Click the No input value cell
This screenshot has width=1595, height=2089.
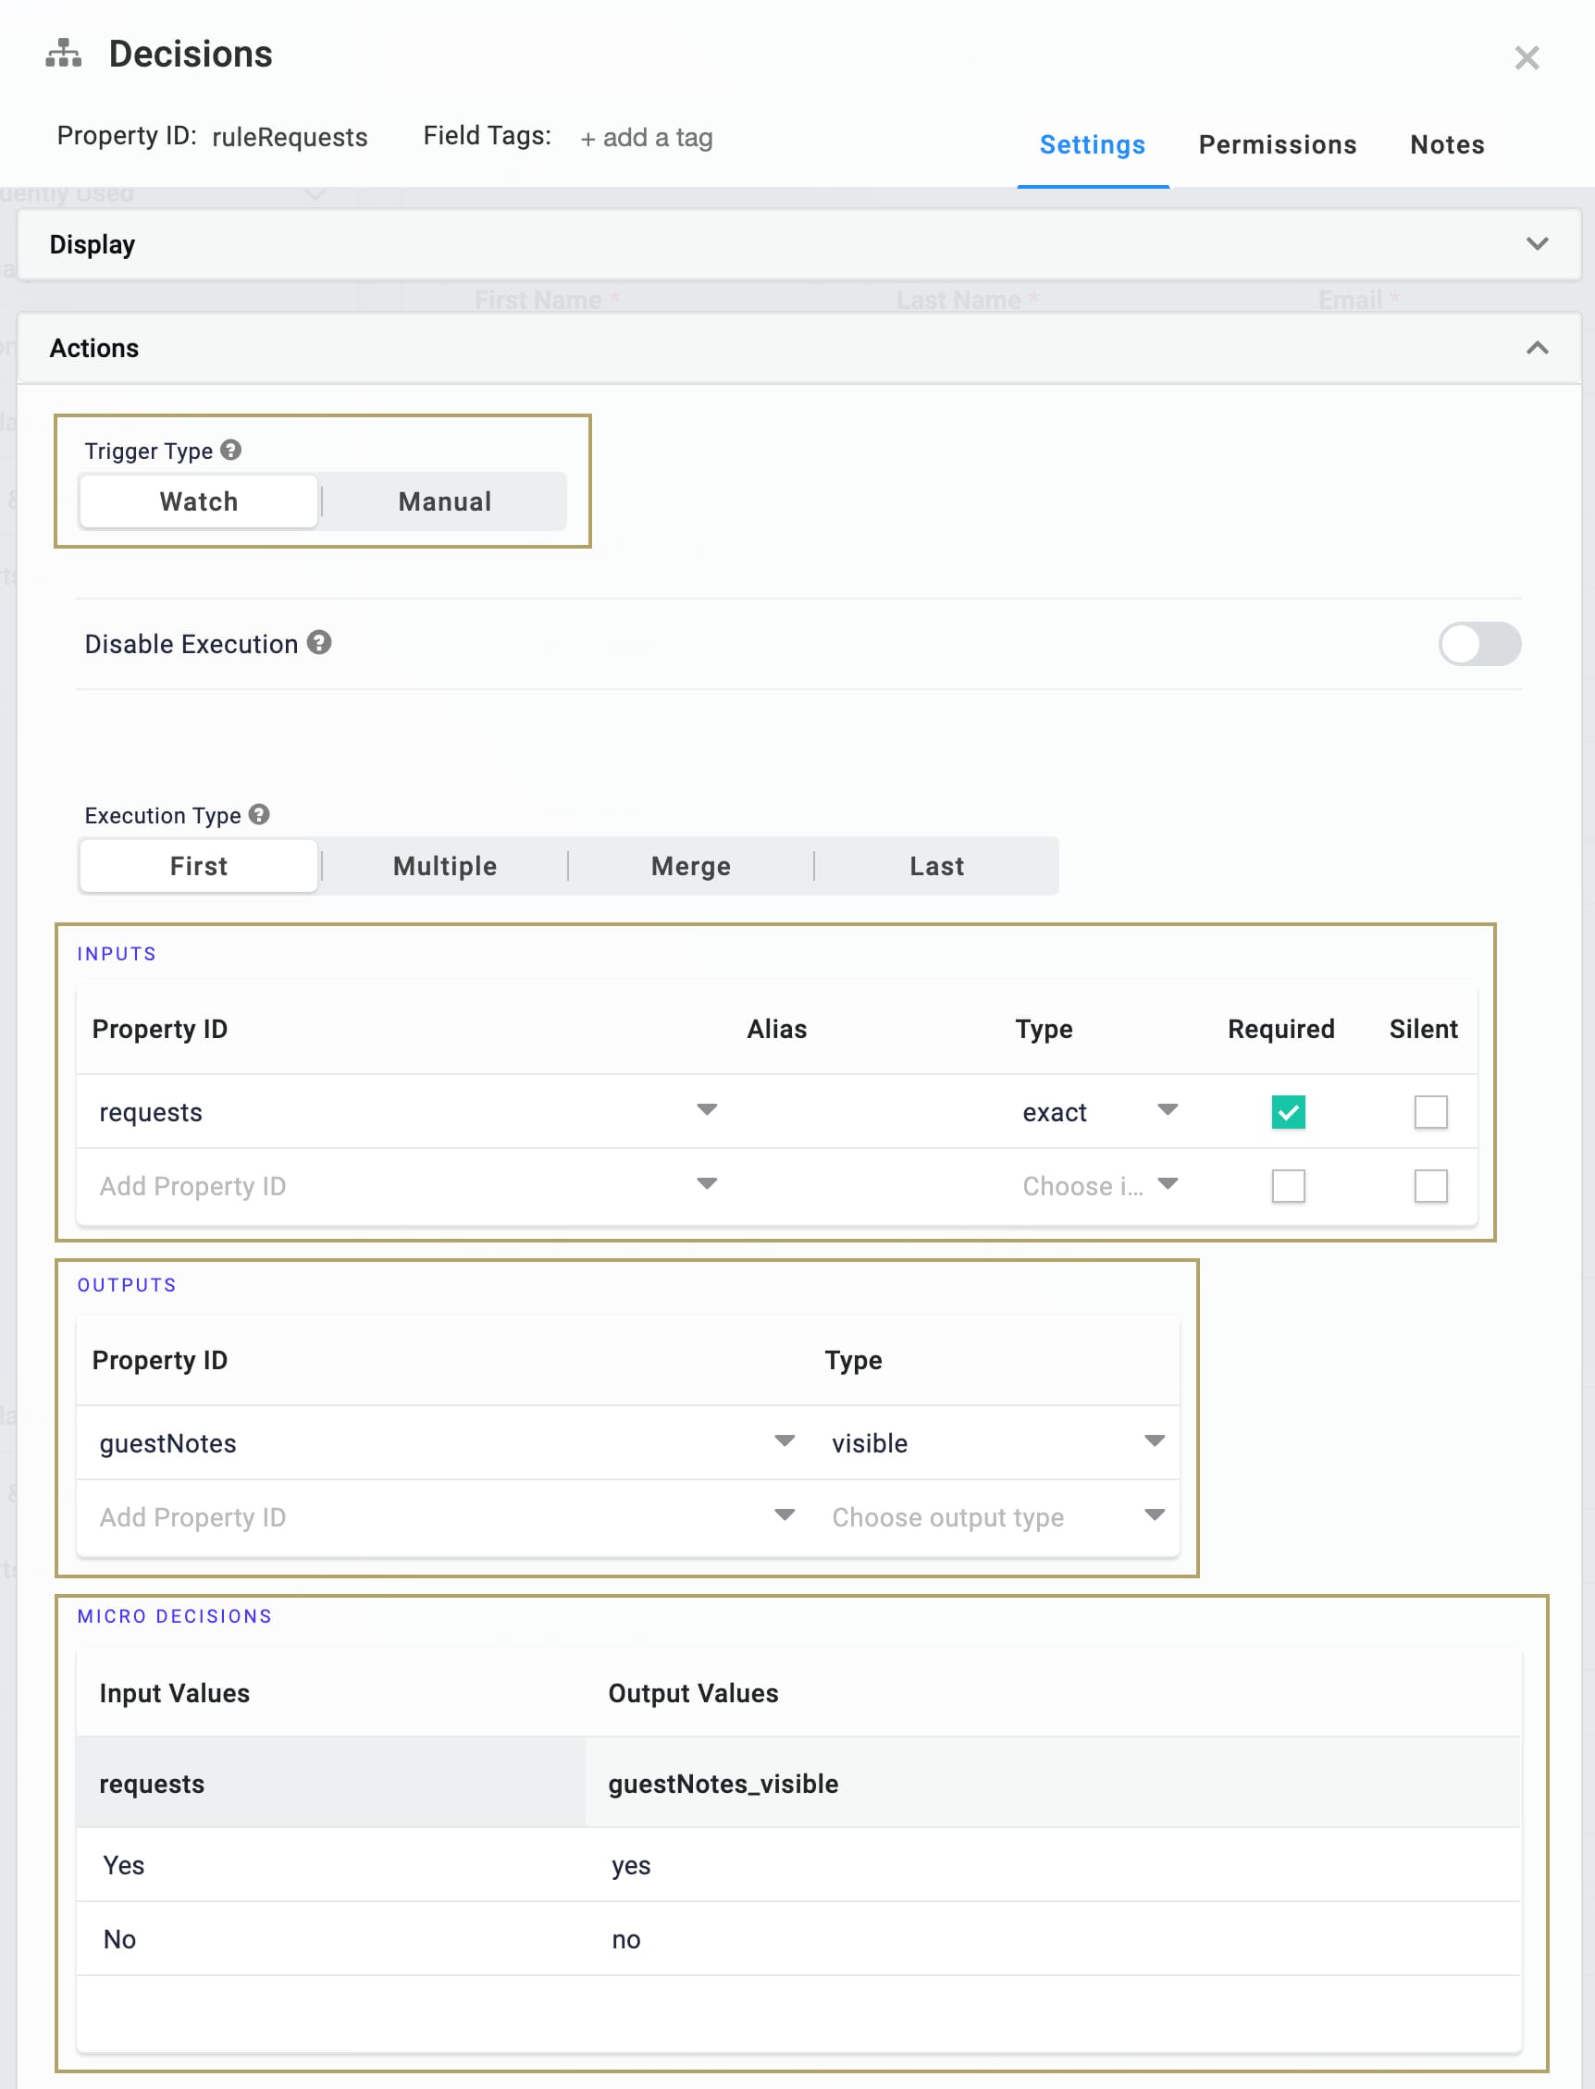(x=331, y=1939)
